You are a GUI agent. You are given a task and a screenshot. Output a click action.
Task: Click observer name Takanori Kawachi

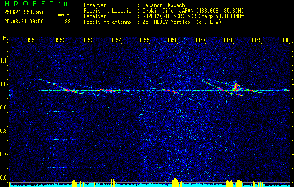[x=165, y=5]
